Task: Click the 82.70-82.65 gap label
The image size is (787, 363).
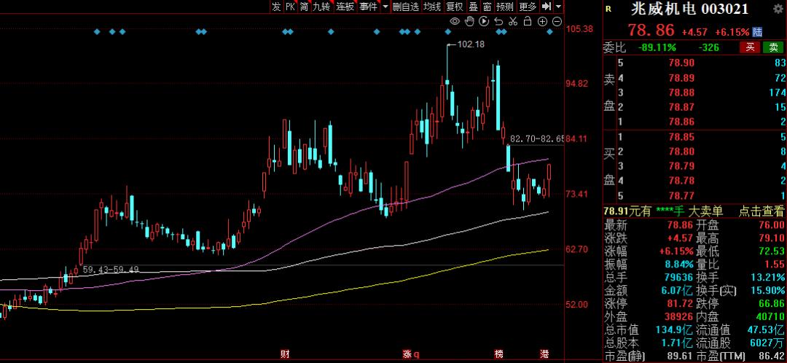Action: [536, 138]
